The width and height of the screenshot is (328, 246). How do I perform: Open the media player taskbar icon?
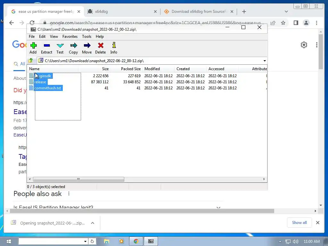click(121, 242)
